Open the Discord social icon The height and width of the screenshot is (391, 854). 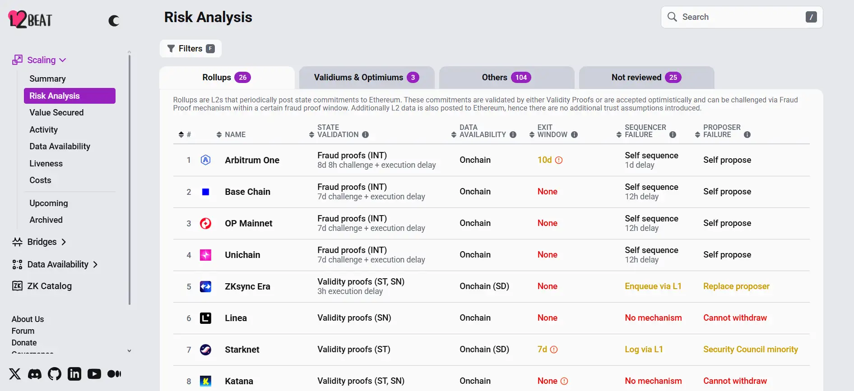point(35,374)
